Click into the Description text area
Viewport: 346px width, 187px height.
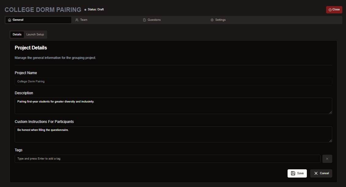(x=173, y=106)
